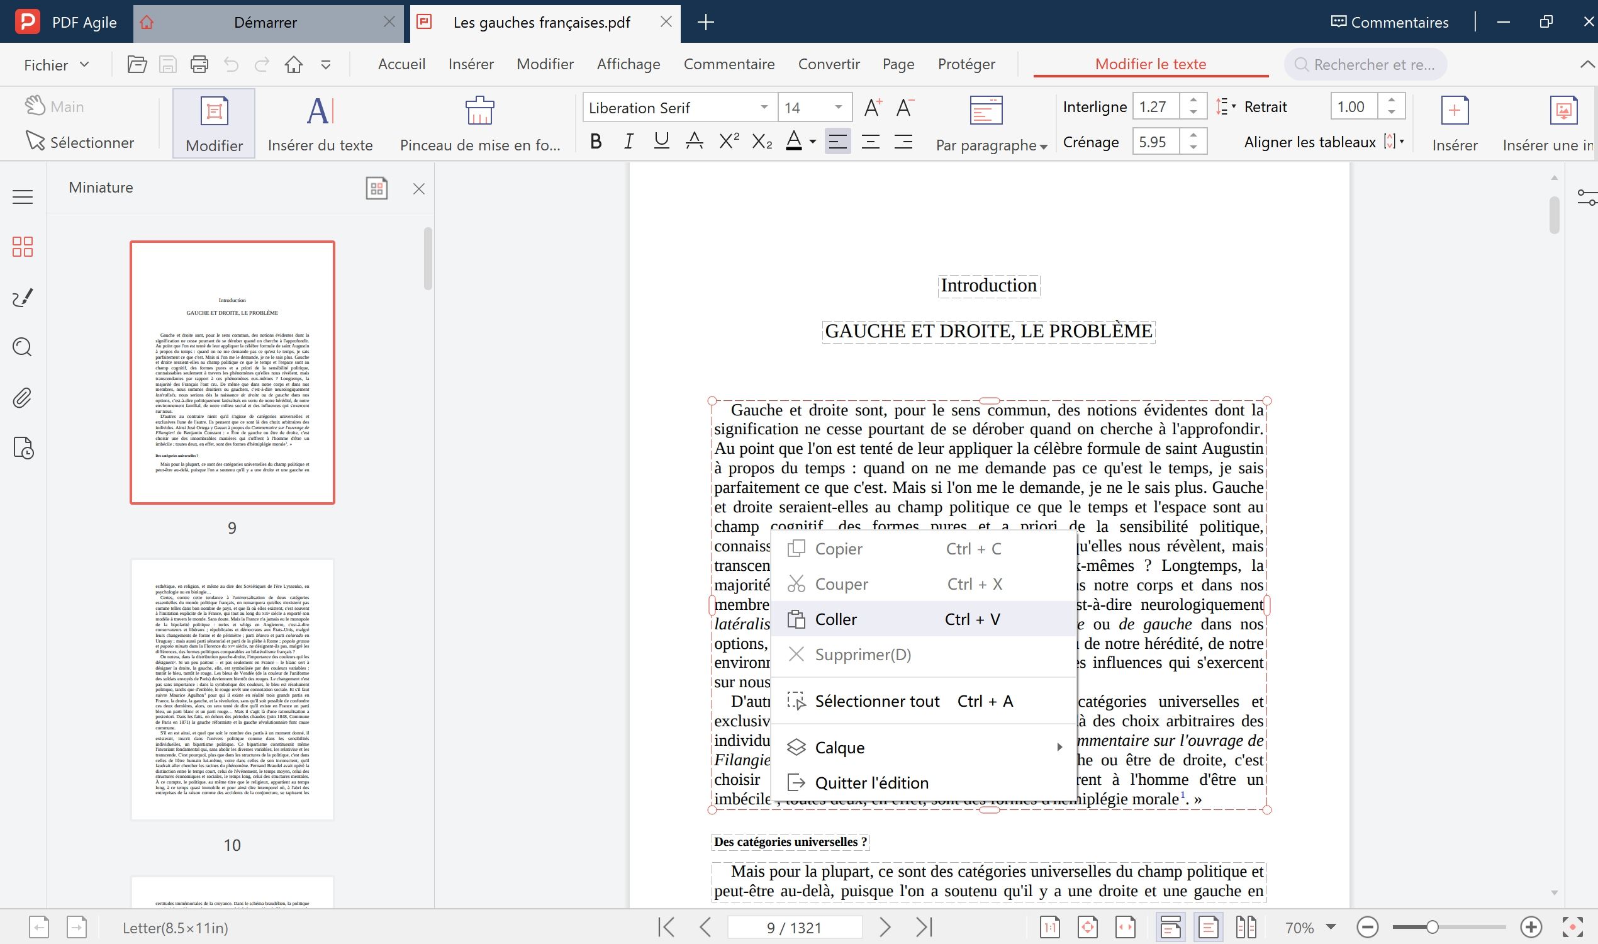Image resolution: width=1598 pixels, height=944 pixels.
Task: Adjust the zoom slider handle
Action: coord(1432,927)
